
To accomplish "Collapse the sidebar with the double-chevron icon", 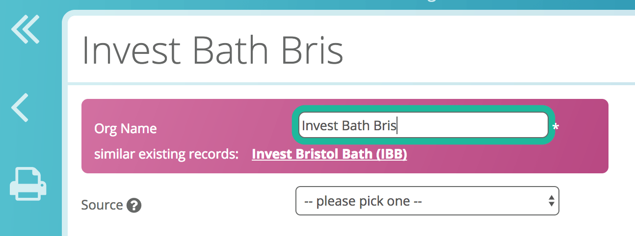I will click(x=25, y=29).
